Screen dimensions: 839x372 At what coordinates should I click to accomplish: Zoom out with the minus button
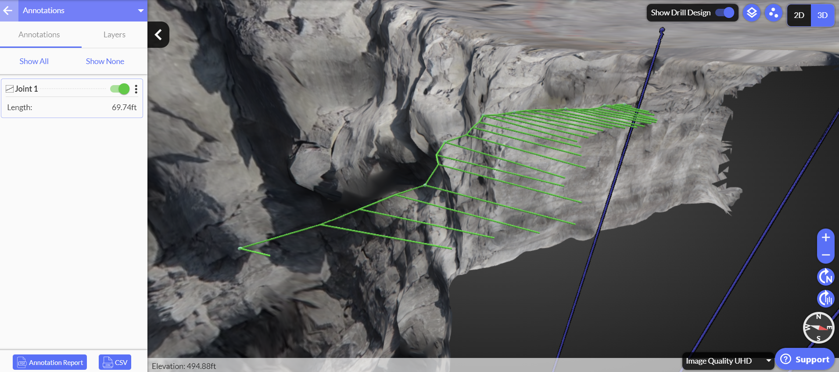coord(825,255)
